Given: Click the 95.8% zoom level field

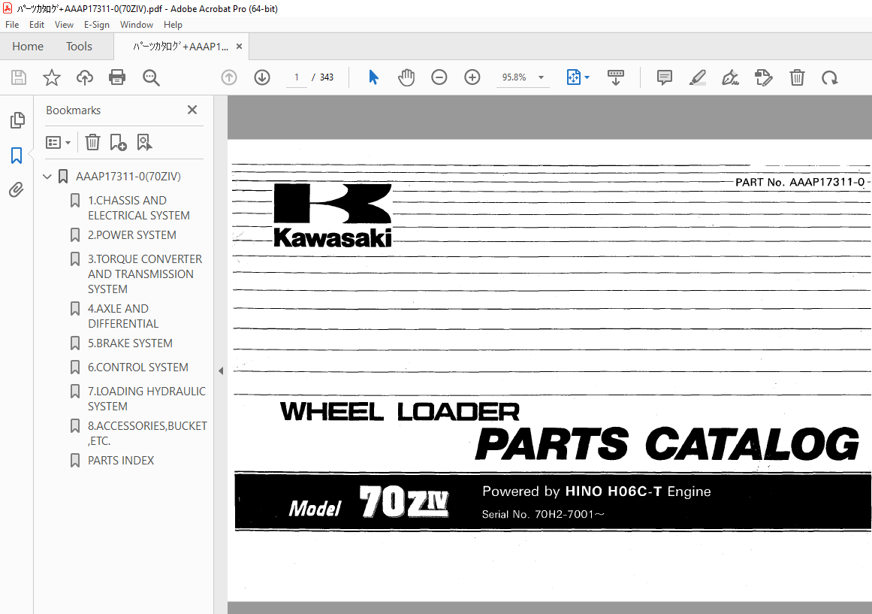Looking at the screenshot, I should tap(514, 77).
